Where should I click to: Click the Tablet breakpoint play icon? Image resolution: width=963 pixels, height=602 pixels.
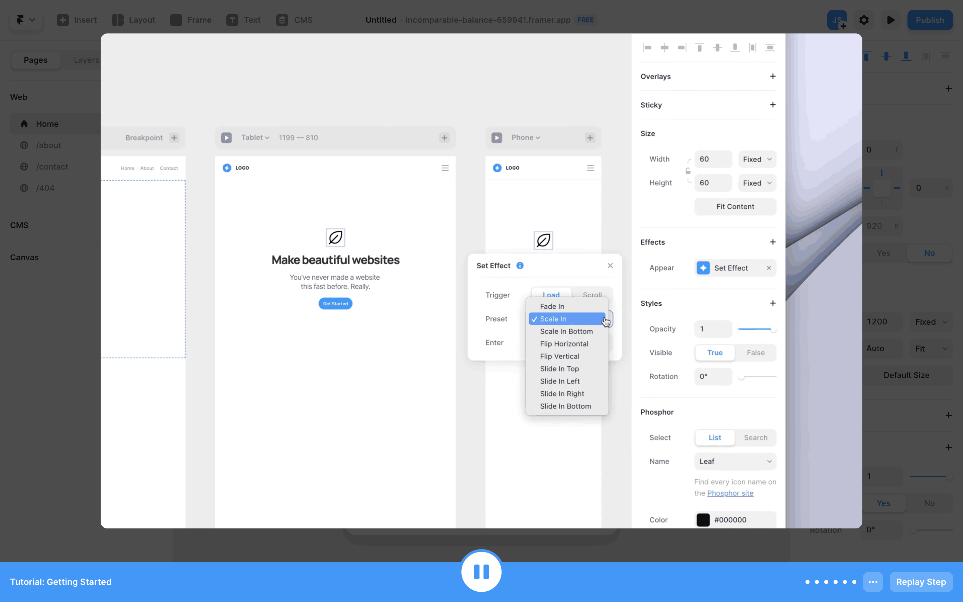pyautogui.click(x=226, y=138)
